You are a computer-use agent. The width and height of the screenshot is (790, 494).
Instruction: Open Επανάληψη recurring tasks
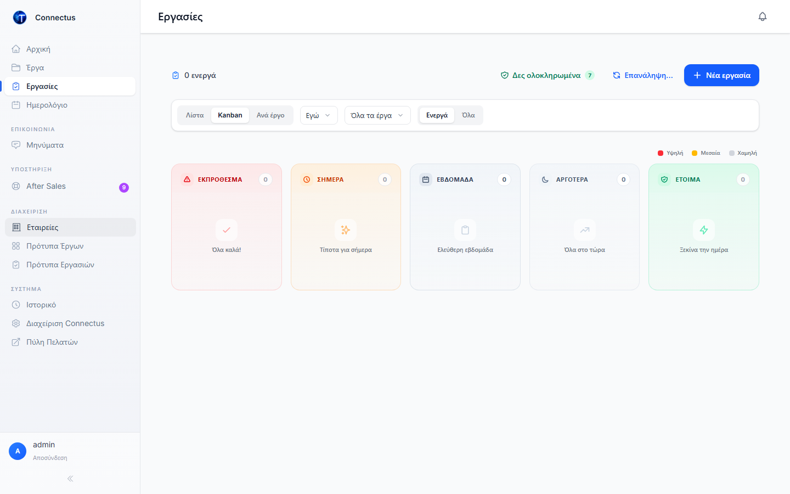[x=643, y=75]
